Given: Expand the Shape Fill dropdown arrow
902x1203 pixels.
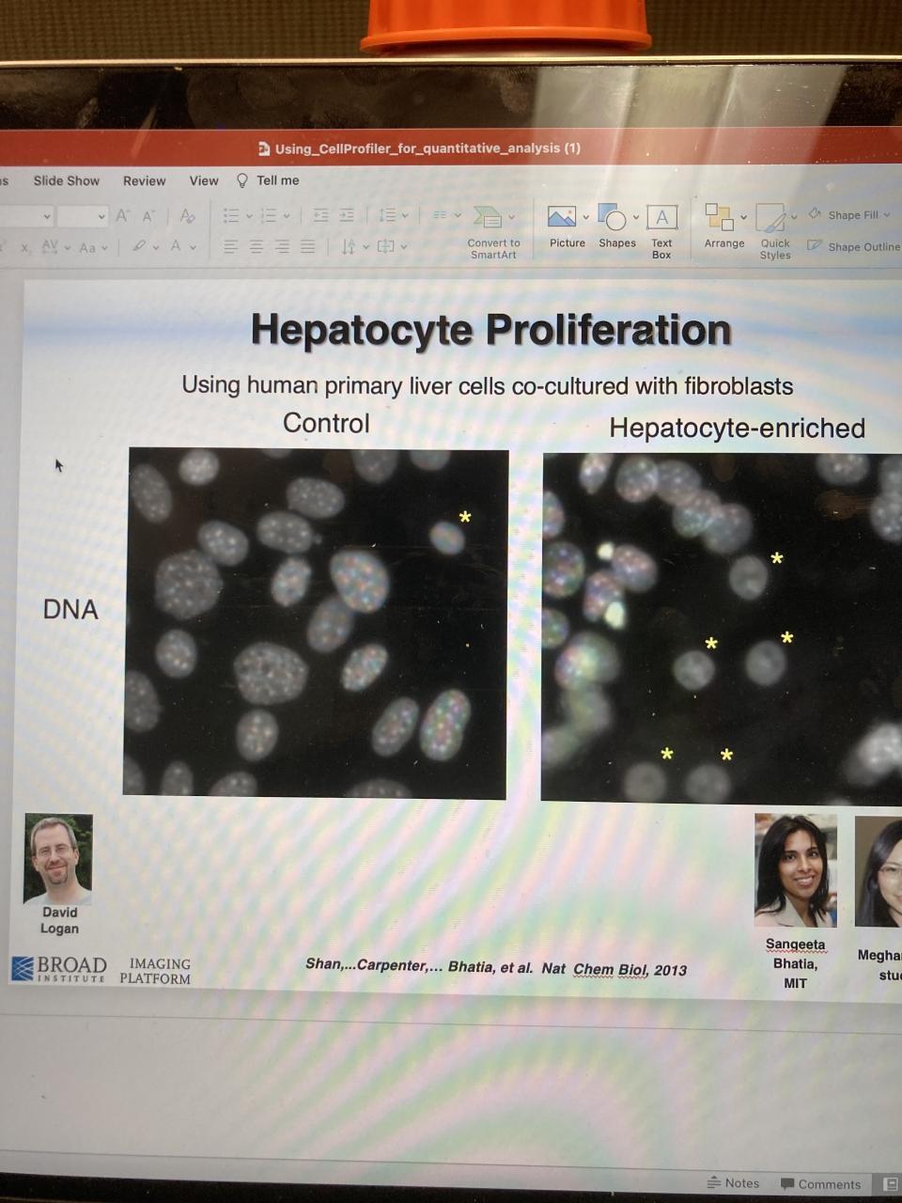Looking at the screenshot, I should 887,215.
